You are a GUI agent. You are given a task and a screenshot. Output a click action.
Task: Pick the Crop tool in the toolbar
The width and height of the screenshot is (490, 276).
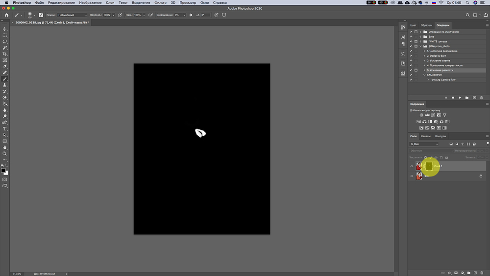coord(5,54)
